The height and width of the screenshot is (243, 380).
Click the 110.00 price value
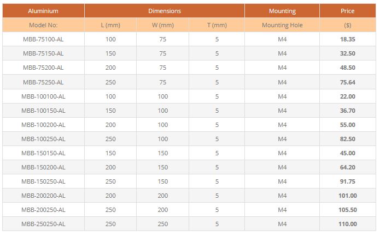pyautogui.click(x=347, y=224)
